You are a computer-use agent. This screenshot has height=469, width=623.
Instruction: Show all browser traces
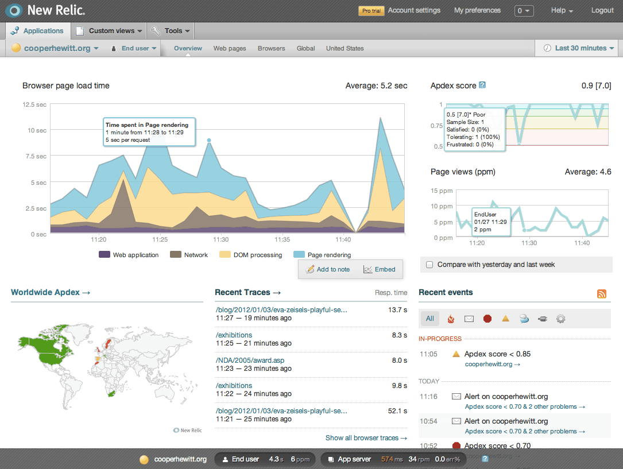pyautogui.click(x=366, y=437)
